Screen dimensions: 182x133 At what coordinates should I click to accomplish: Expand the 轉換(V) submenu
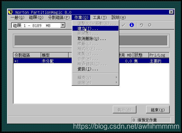[95, 78]
